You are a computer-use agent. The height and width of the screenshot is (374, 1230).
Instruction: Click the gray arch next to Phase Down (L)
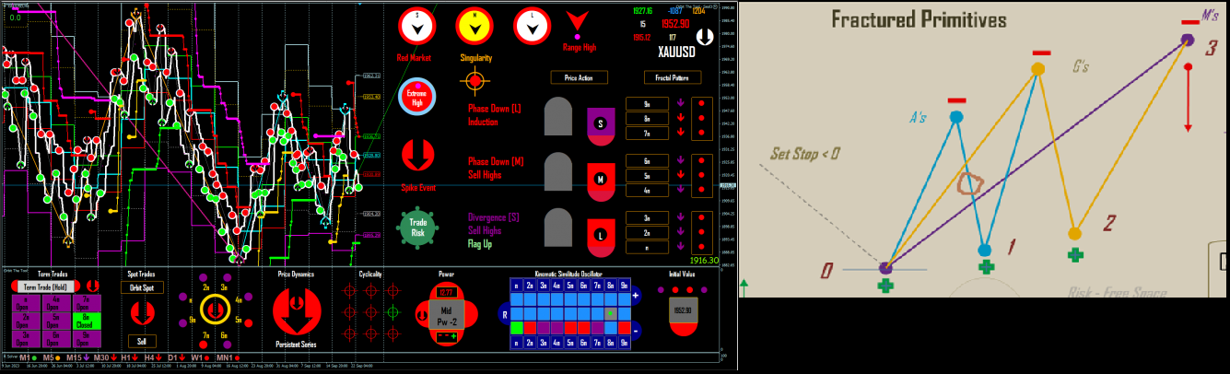coord(558,116)
